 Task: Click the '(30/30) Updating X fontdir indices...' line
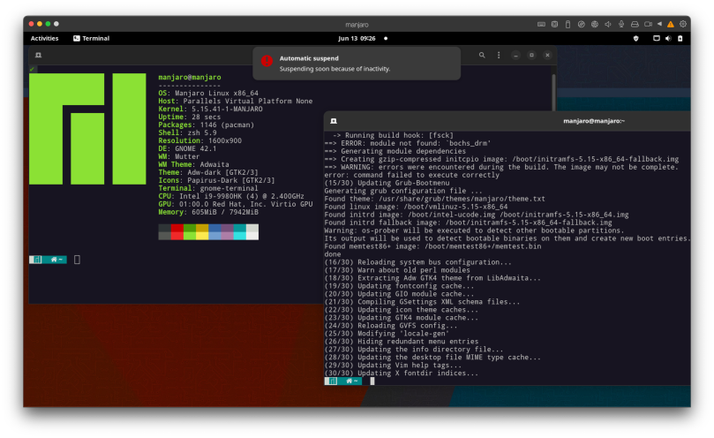coord(402,374)
